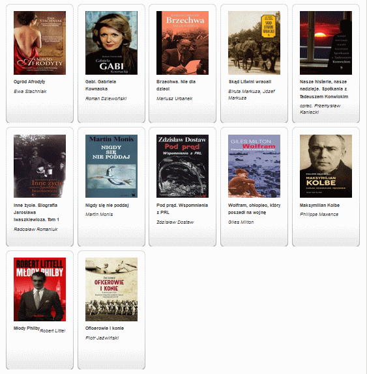Select the Maksymilian Kolbe cover portrait
The width and height of the screenshot is (367, 374).
(326, 166)
